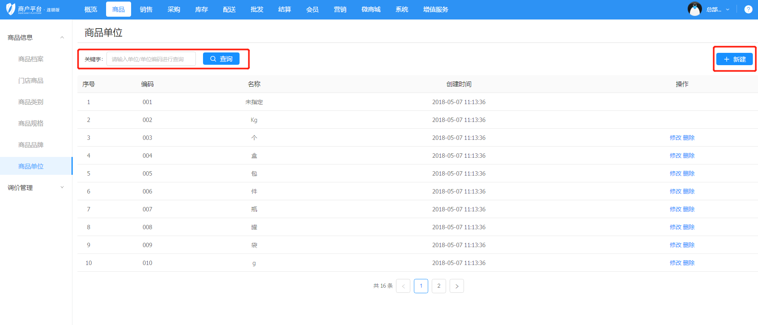Expand the account dropdown arrow

coord(727,10)
